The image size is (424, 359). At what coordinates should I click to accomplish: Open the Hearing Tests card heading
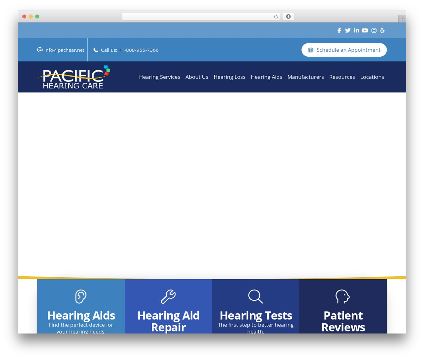256,316
